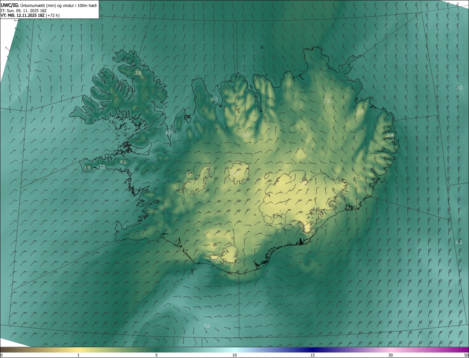Click the 10 tick on the color scale
This screenshot has width=469, height=358.
[x=234, y=355]
